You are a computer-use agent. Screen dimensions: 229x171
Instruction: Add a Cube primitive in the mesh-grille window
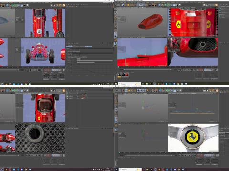(x=7, y=91)
